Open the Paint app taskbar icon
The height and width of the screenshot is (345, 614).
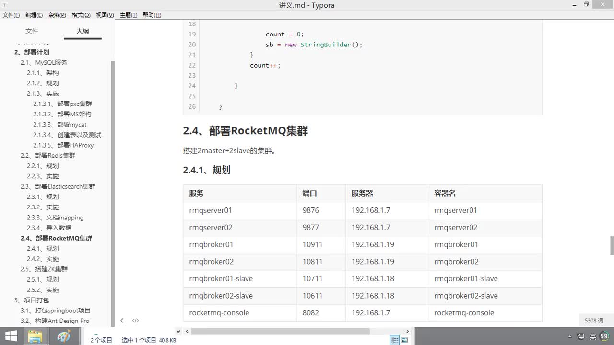pos(64,336)
